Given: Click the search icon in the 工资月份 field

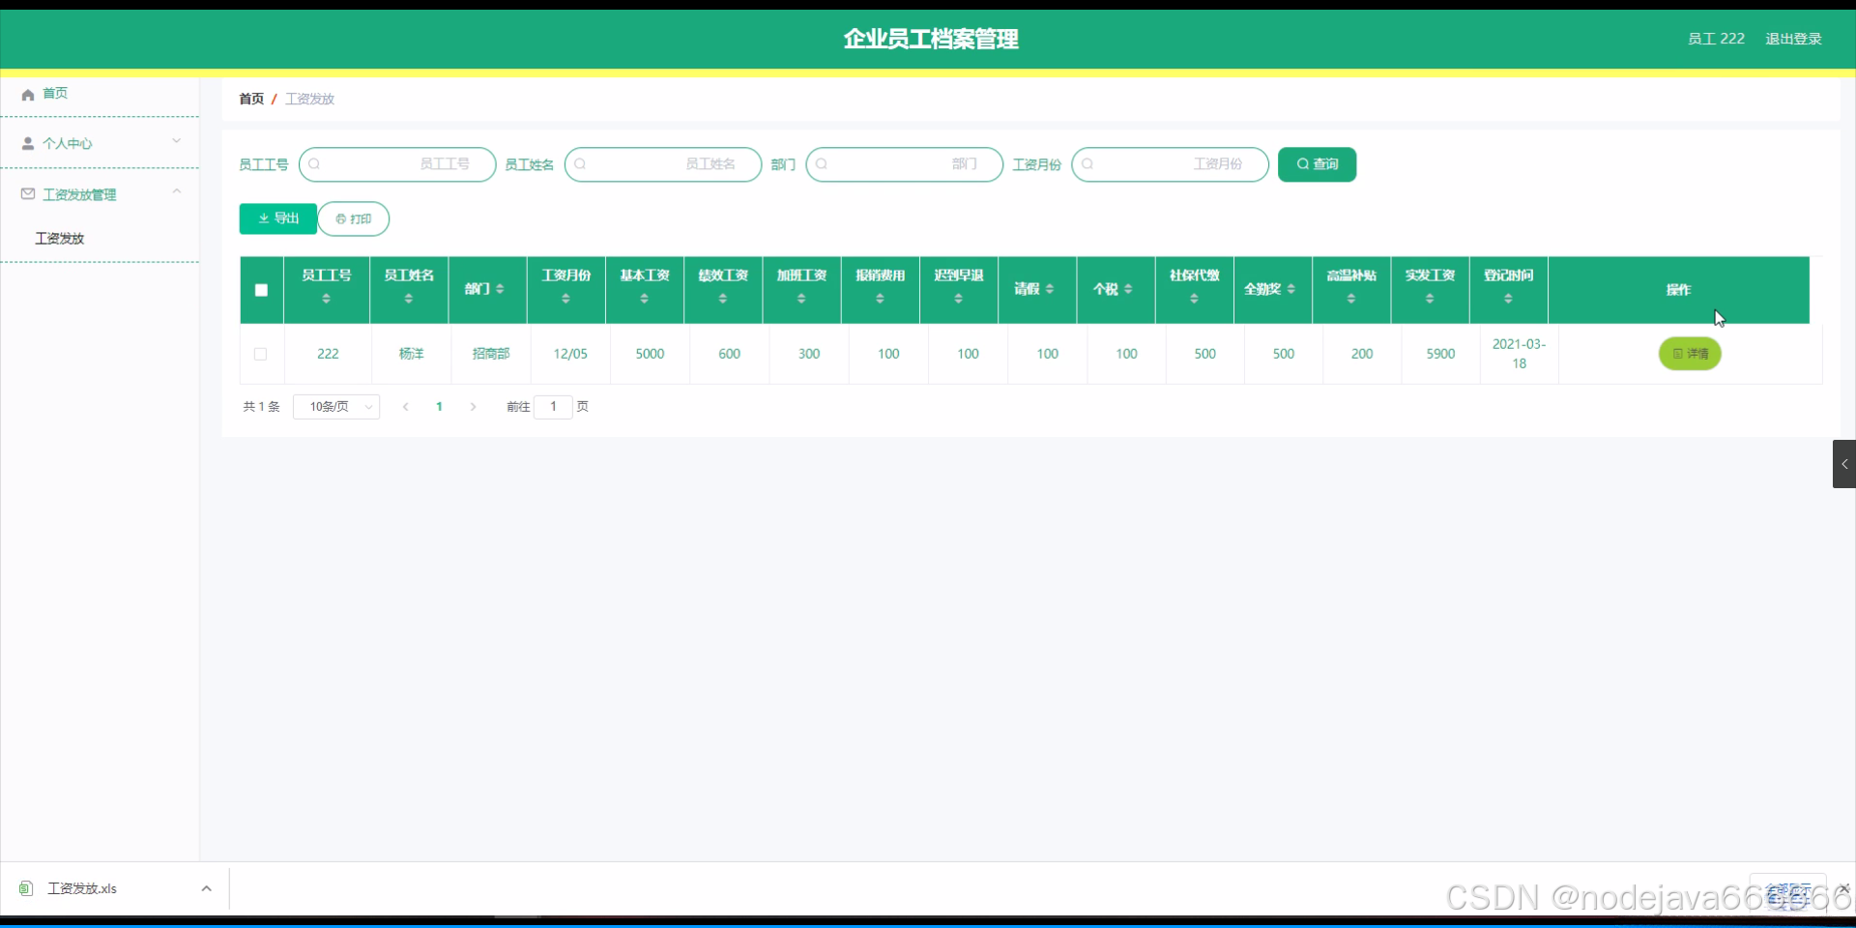Looking at the screenshot, I should coord(1087,164).
